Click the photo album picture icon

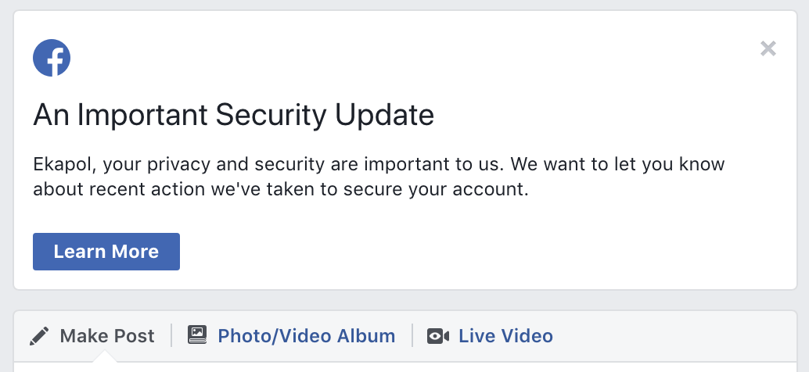click(x=197, y=335)
